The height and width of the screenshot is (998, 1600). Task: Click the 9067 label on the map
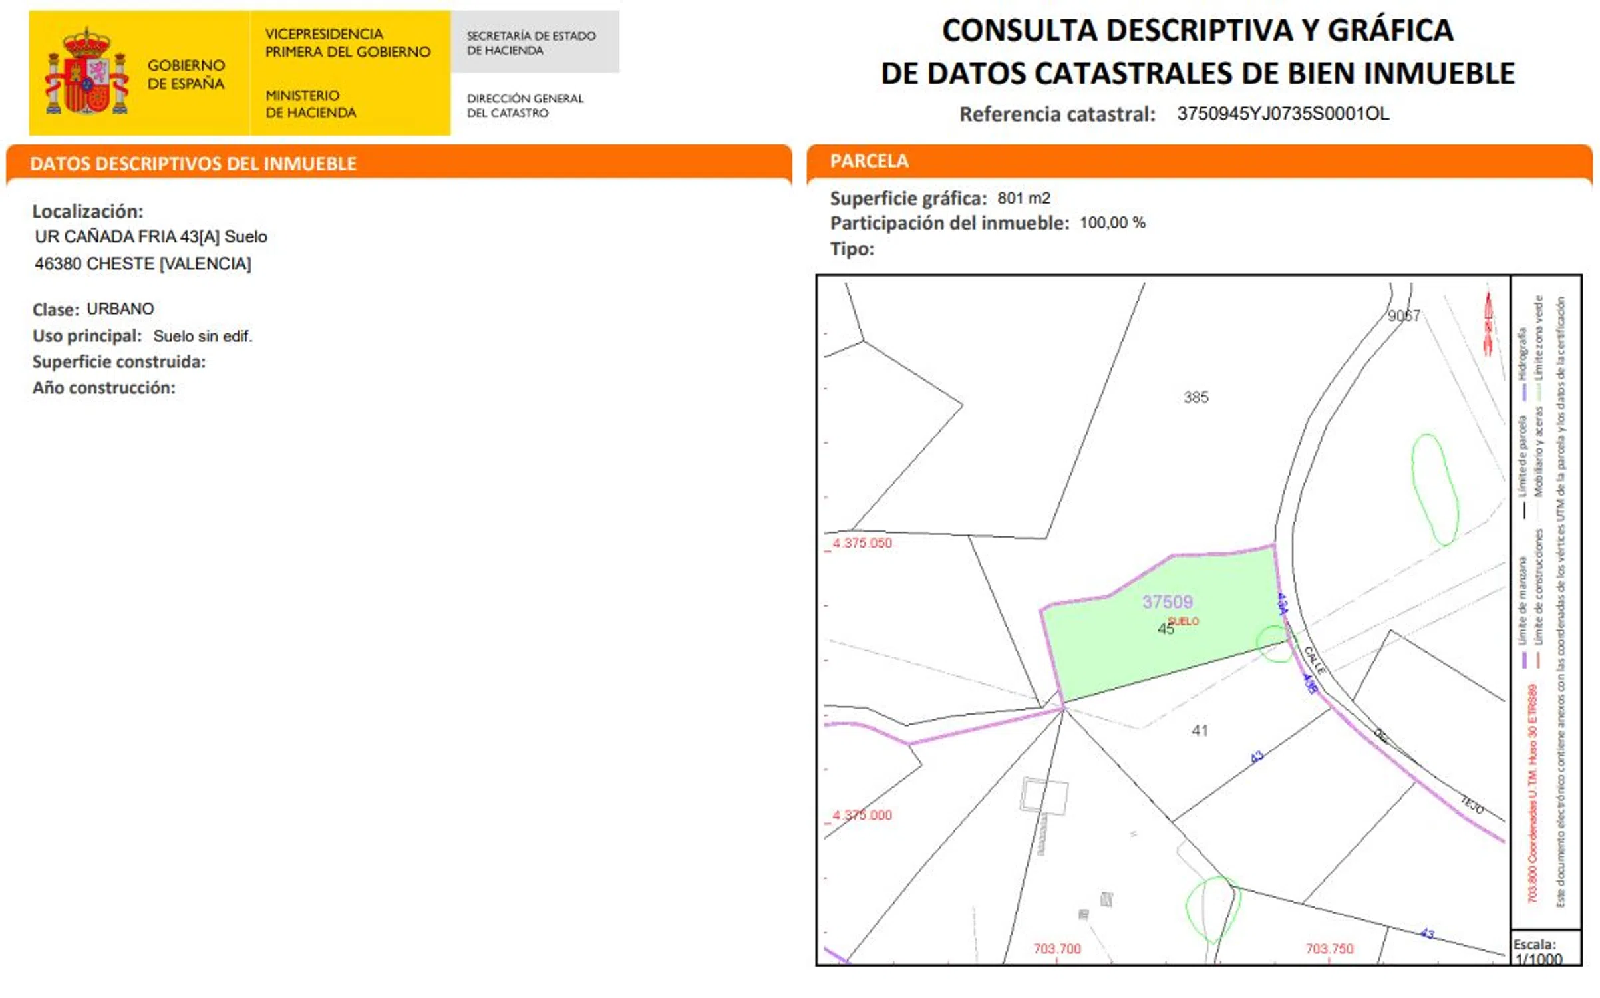click(1403, 316)
